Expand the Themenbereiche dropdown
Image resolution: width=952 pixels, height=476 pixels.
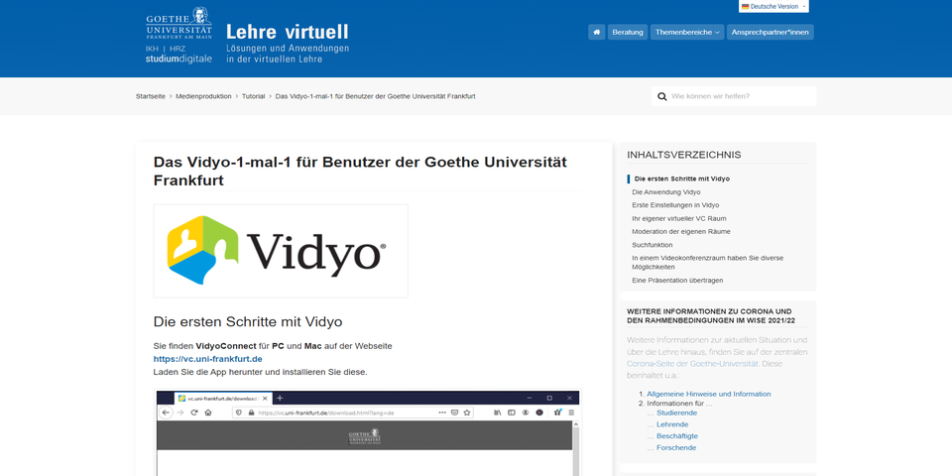pos(686,32)
